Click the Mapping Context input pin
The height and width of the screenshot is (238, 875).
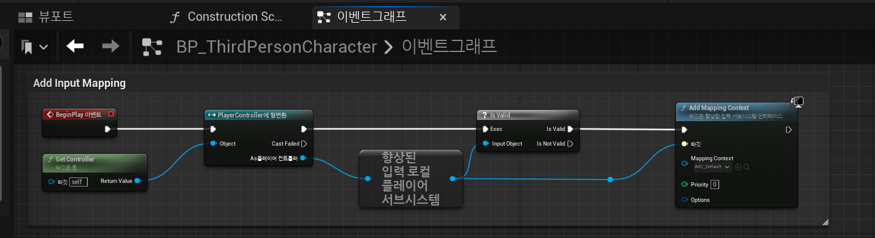684,163
